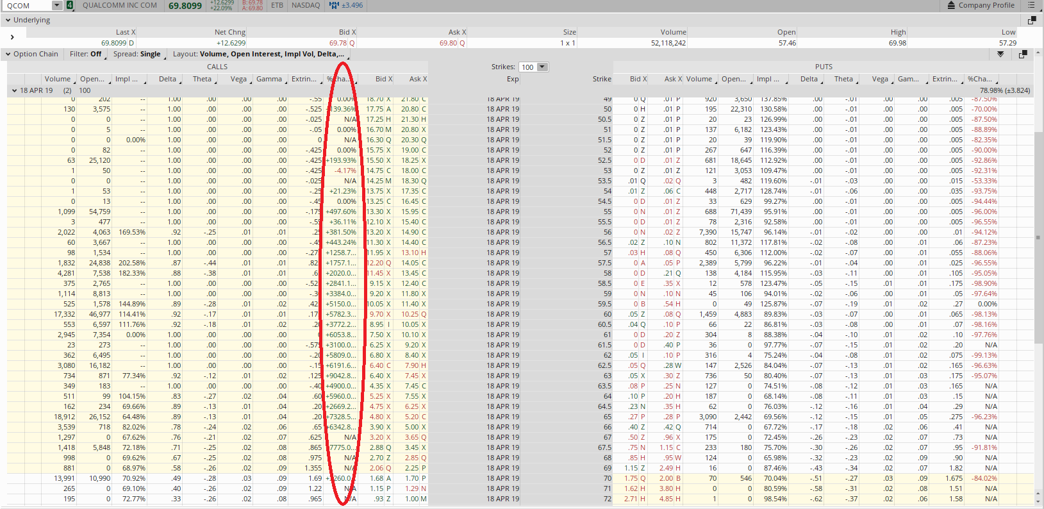The height and width of the screenshot is (509, 1044).
Task: Click the QCOM symbol input field
Action: 28,5
